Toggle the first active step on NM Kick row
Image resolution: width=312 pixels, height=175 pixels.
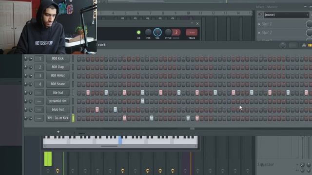[x=124, y=118]
